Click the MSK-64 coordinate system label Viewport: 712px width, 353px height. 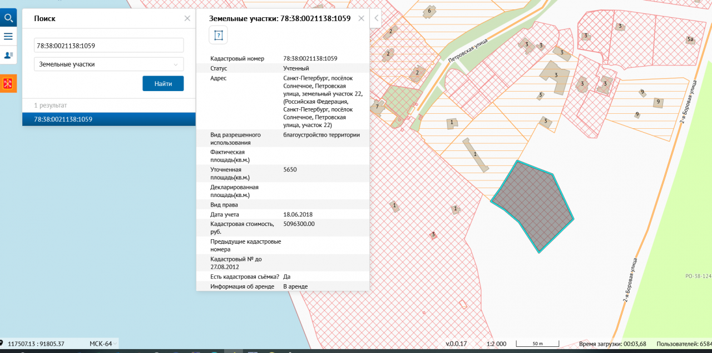coord(101,344)
